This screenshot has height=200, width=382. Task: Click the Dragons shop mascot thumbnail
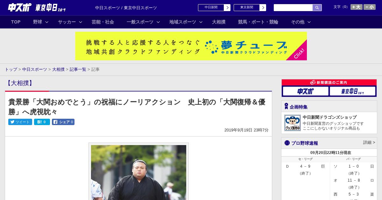point(293,123)
